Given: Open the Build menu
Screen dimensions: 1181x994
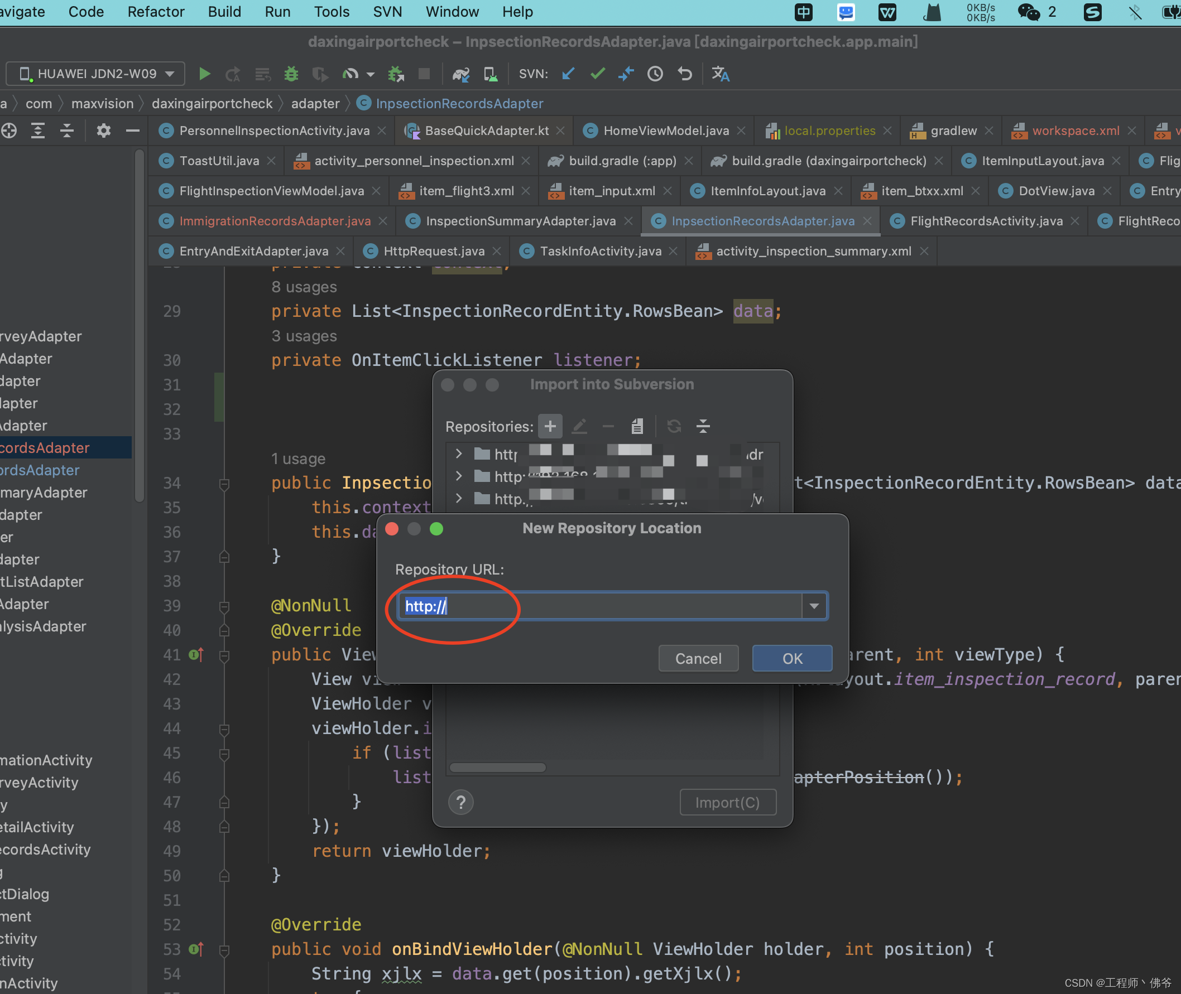Looking at the screenshot, I should (x=224, y=12).
